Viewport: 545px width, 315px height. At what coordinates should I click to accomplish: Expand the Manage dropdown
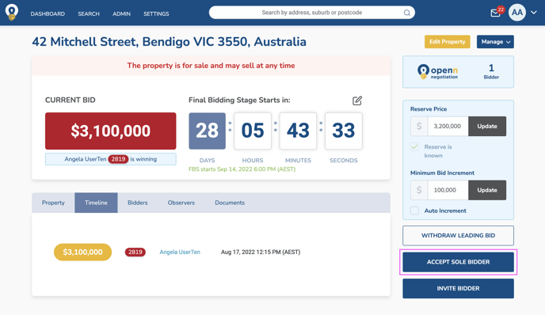pos(495,42)
